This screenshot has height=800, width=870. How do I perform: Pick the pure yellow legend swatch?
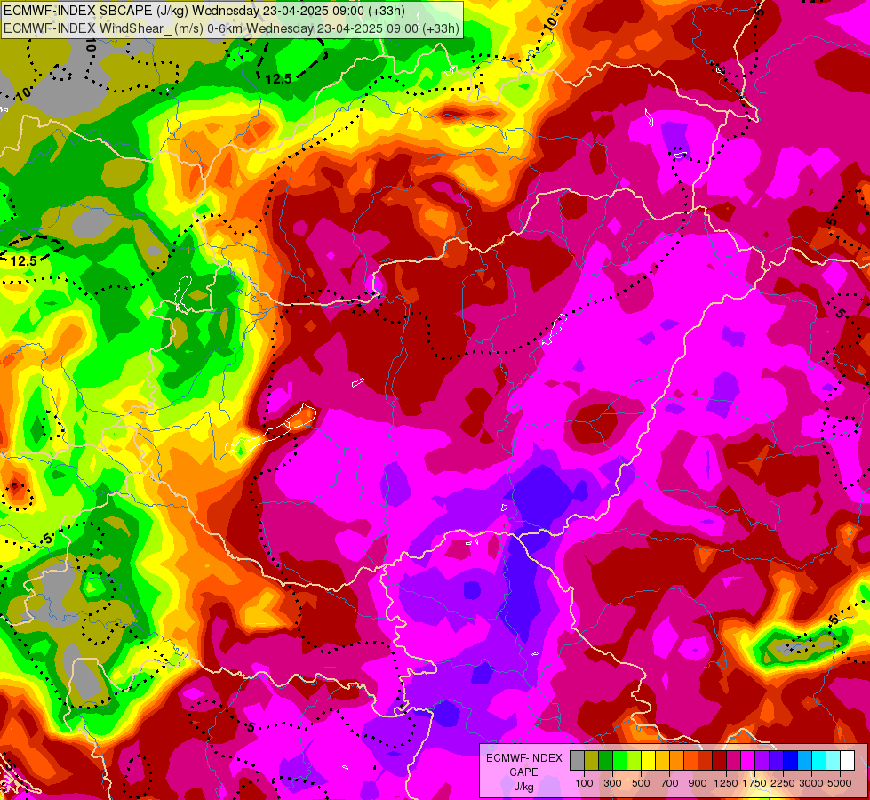click(x=648, y=760)
